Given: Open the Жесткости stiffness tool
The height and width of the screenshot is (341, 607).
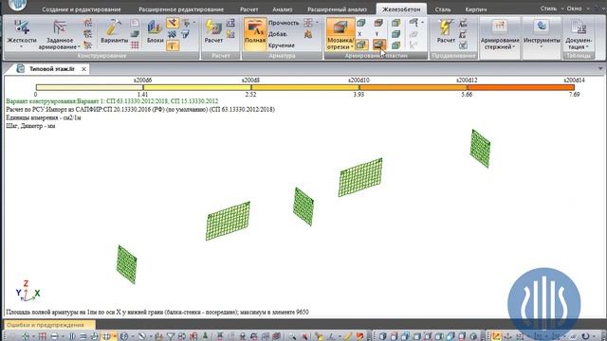Looking at the screenshot, I should [22, 31].
